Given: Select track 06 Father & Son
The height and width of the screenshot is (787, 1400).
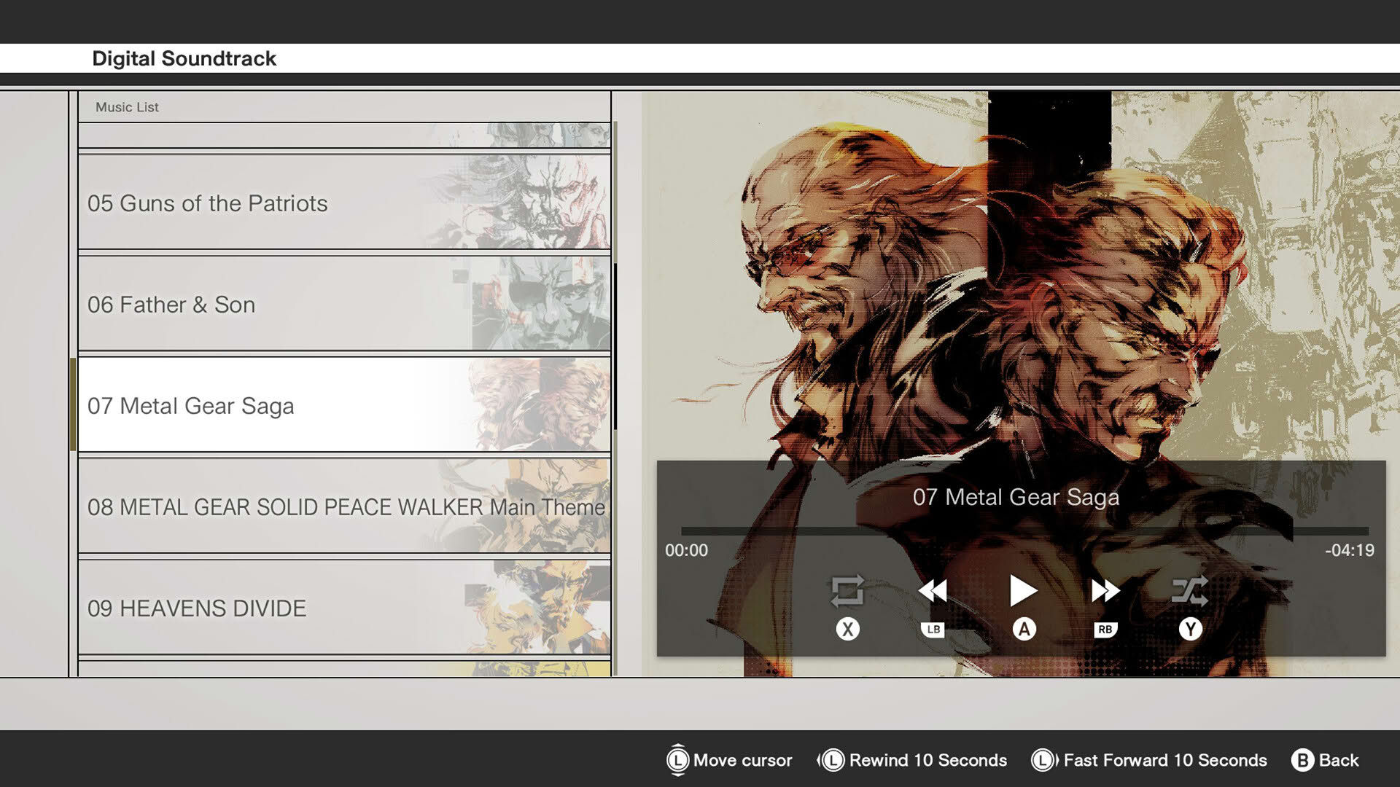Looking at the screenshot, I should (344, 304).
